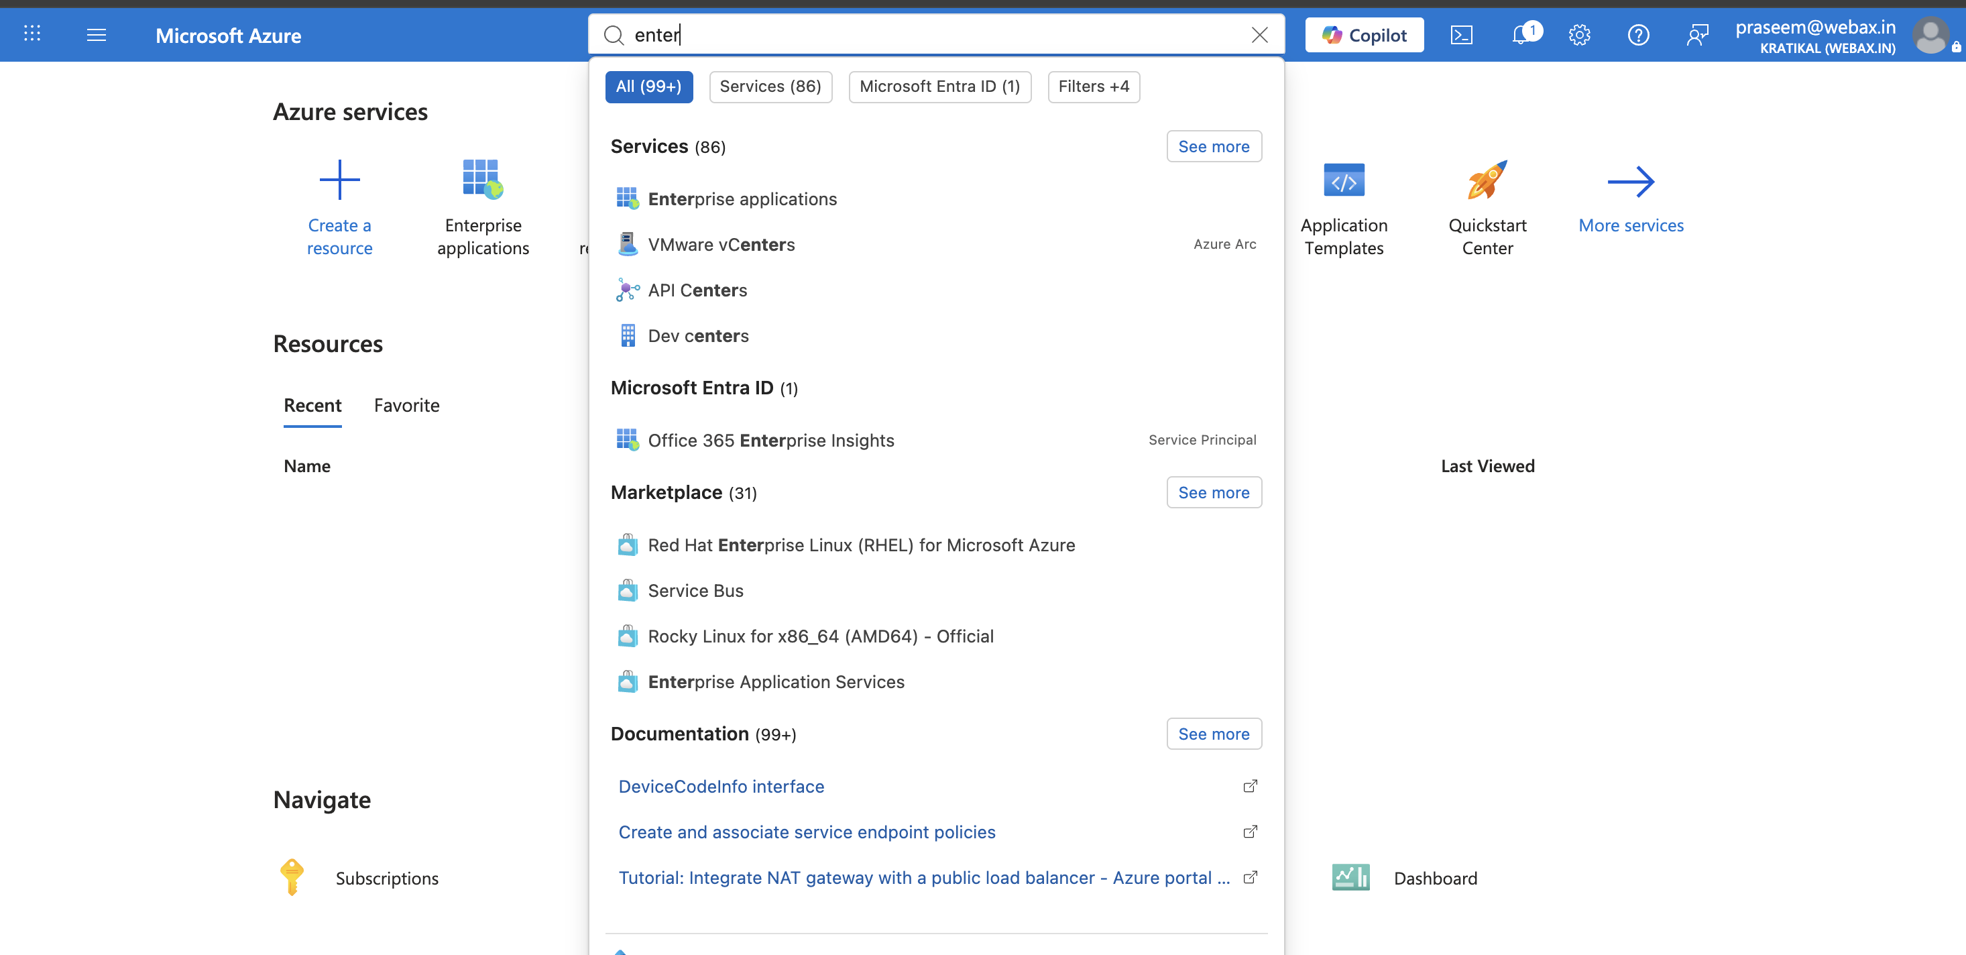Select the All (99+) filter

(648, 87)
